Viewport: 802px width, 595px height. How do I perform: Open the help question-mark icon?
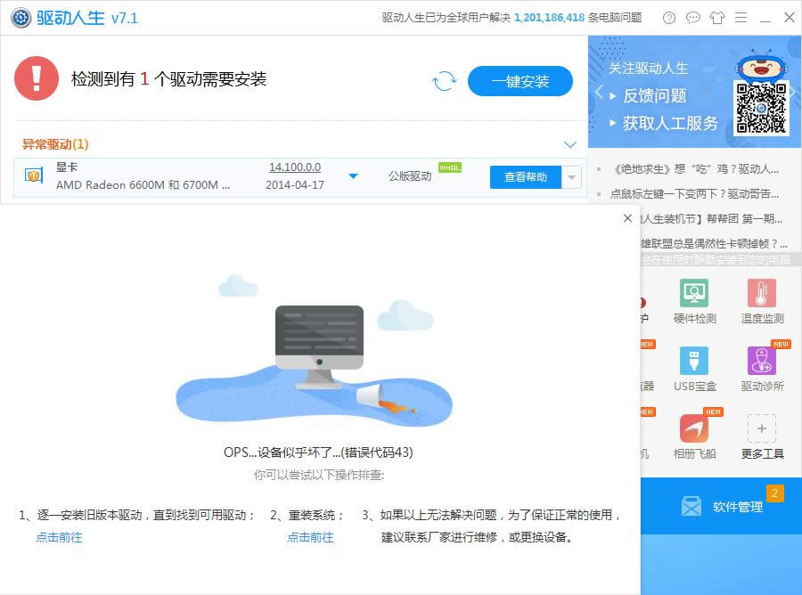coord(668,18)
